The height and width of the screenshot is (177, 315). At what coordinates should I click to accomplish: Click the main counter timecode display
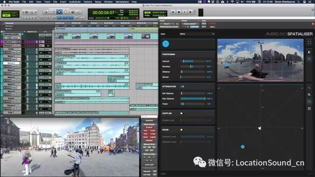(x=103, y=13)
